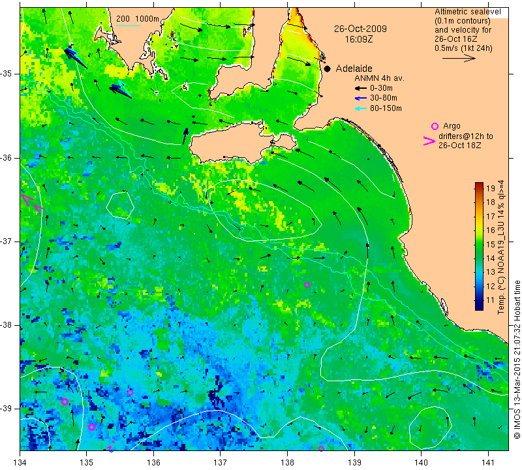Click the black Adelaide city dot
This screenshot has height=470, width=522.
tap(328, 69)
